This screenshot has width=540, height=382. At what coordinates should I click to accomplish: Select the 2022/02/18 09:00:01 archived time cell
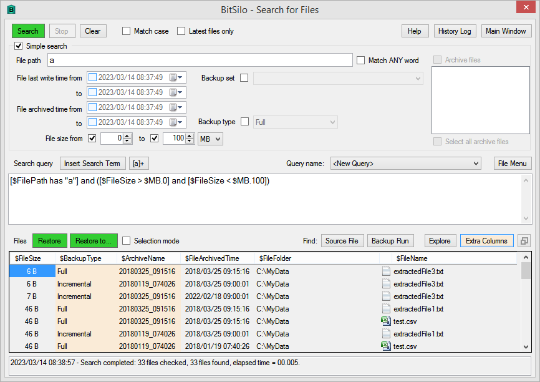point(217,296)
